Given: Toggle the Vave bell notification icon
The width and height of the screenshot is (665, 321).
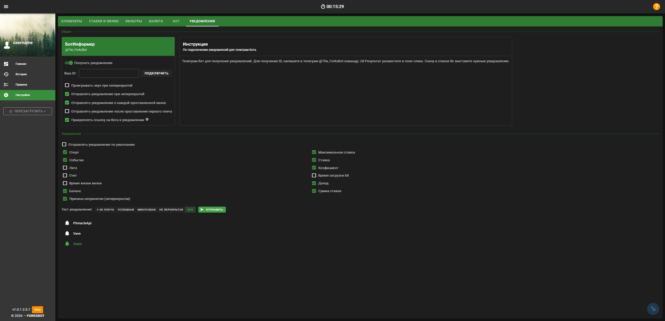Looking at the screenshot, I should (x=67, y=233).
